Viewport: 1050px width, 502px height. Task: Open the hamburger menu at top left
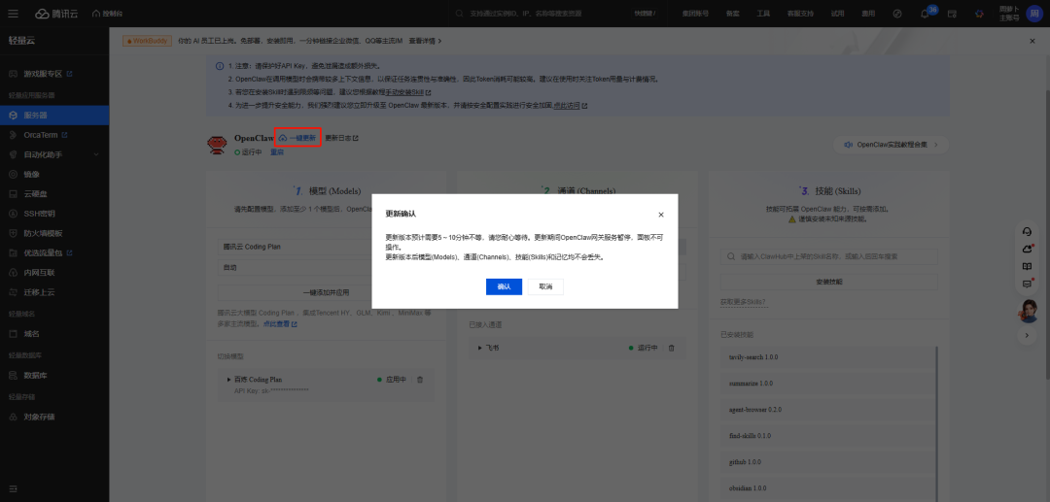click(x=14, y=14)
